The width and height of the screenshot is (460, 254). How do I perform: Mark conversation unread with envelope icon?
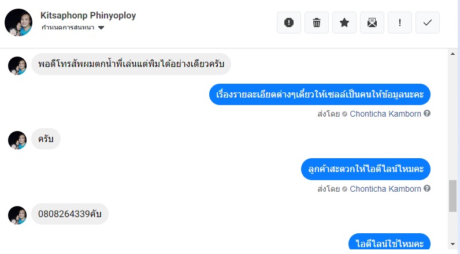(x=372, y=23)
